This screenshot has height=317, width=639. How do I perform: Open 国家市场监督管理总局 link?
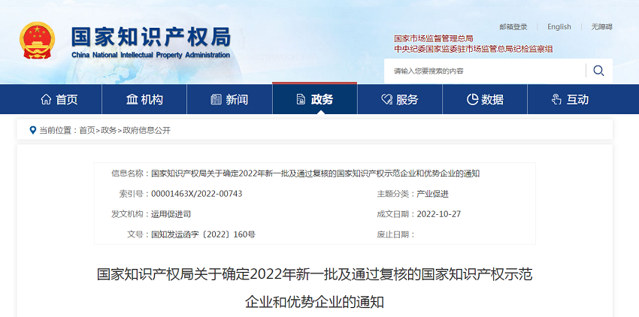point(433,39)
